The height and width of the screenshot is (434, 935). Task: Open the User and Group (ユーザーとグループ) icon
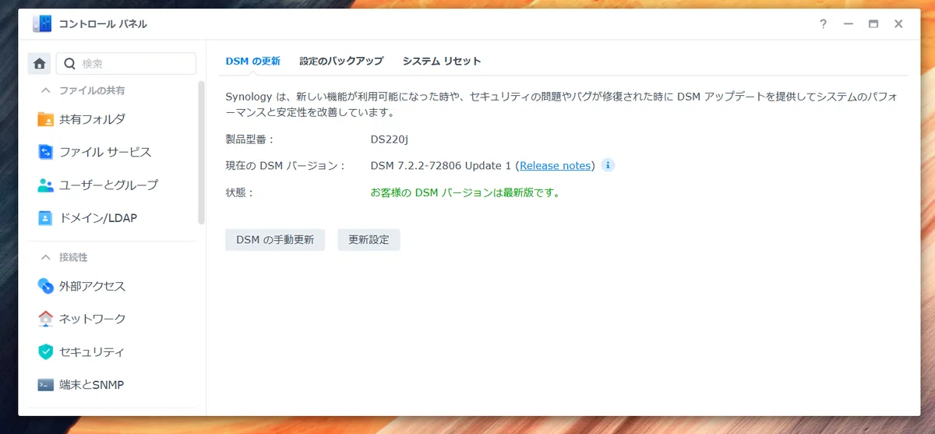point(46,185)
